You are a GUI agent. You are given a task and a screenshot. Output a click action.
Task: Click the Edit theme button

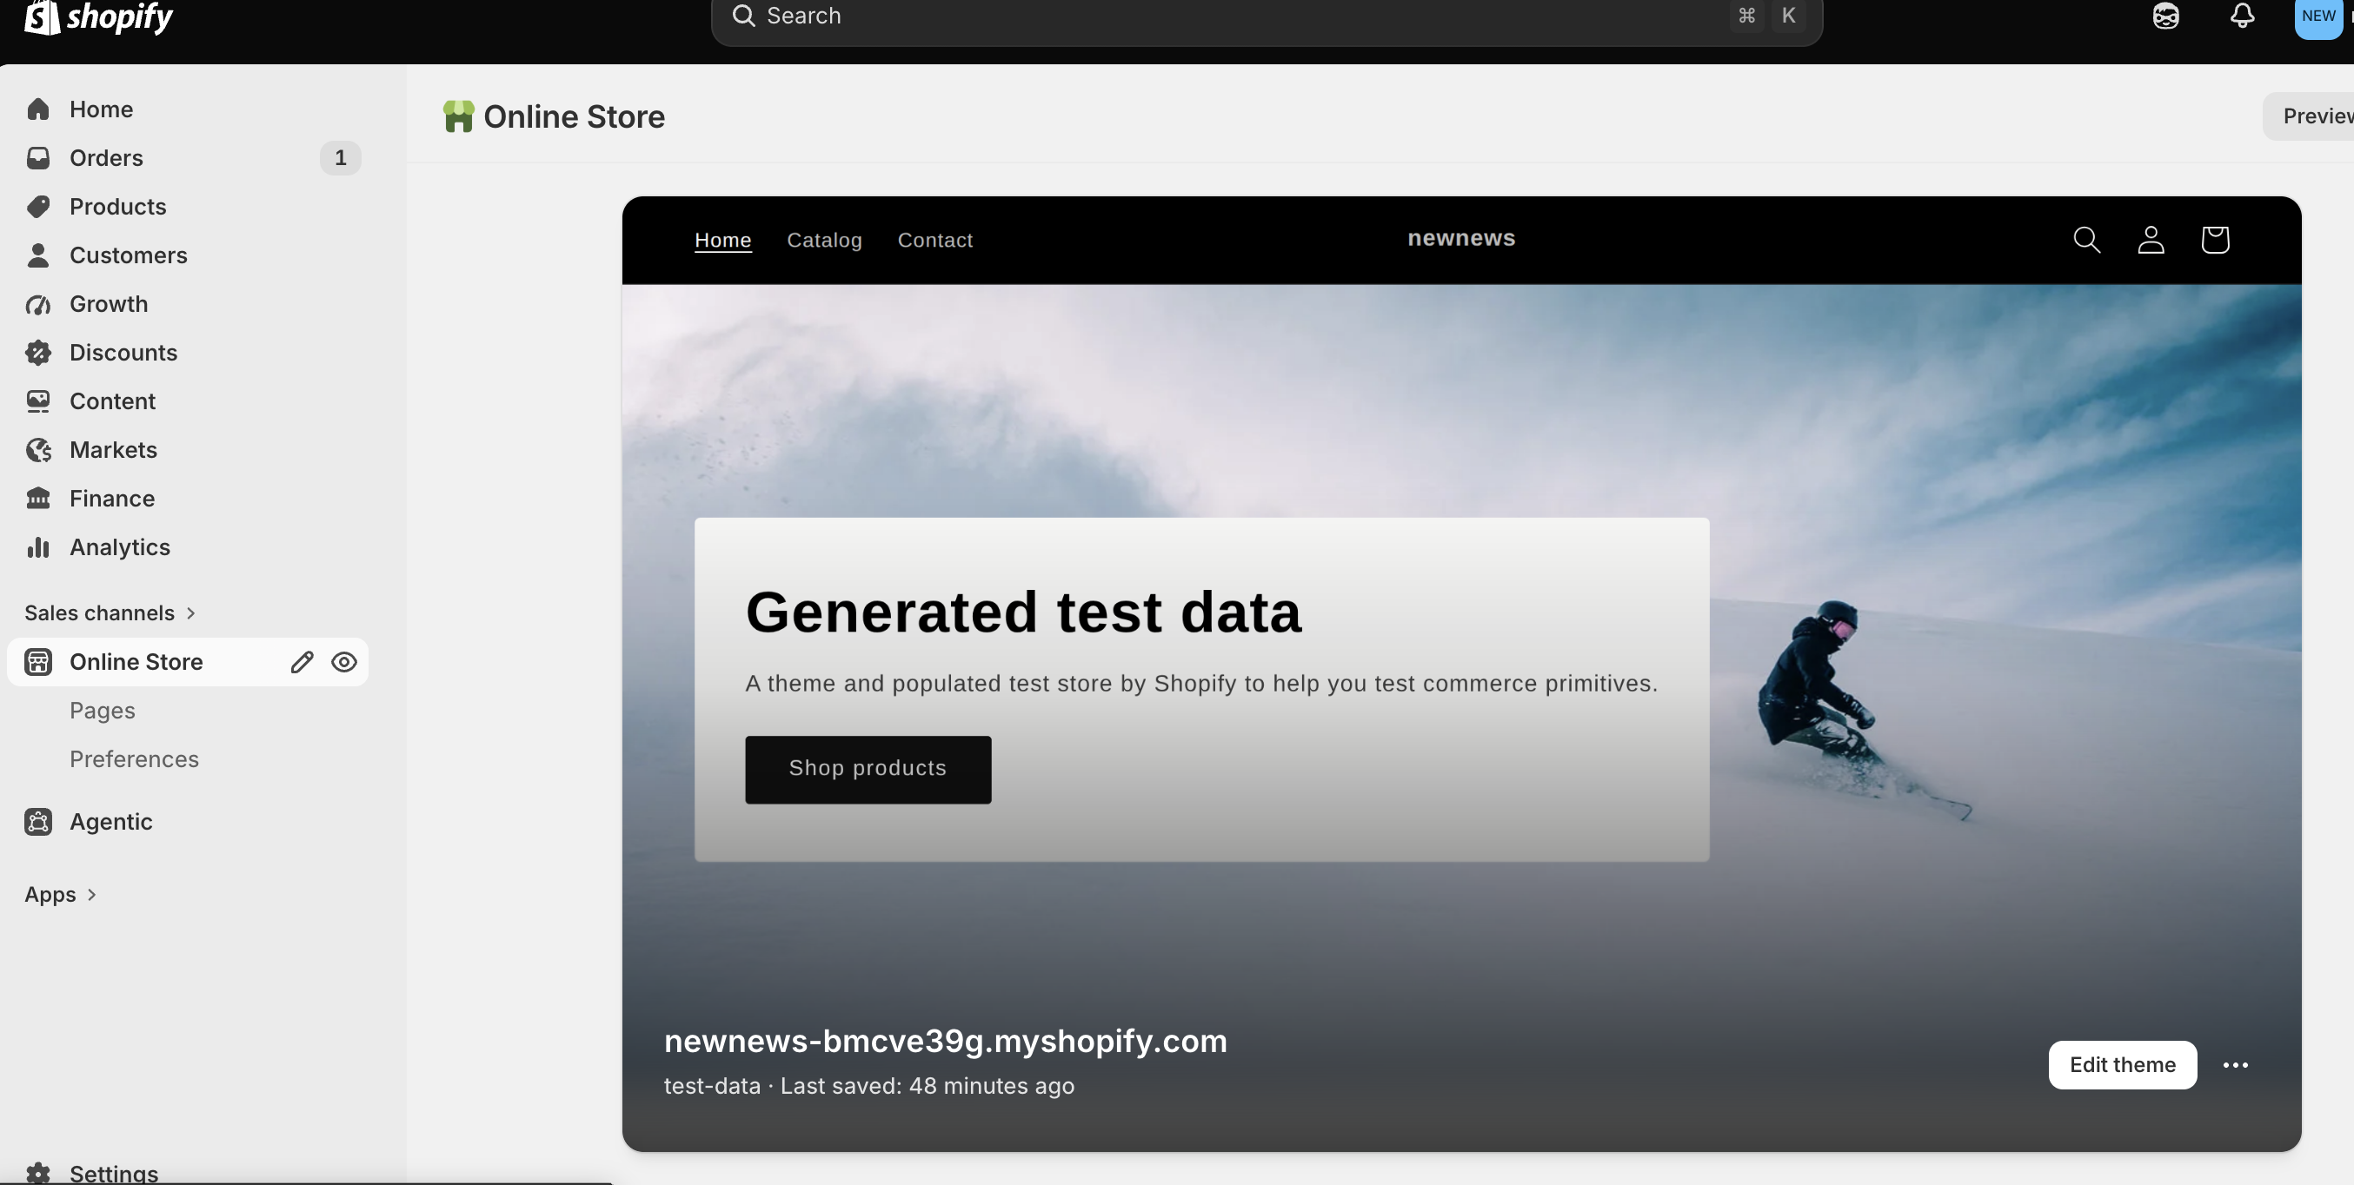[x=2122, y=1064]
